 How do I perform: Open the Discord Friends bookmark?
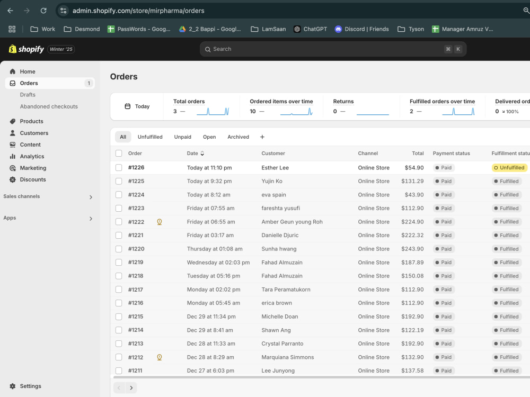(x=361, y=29)
